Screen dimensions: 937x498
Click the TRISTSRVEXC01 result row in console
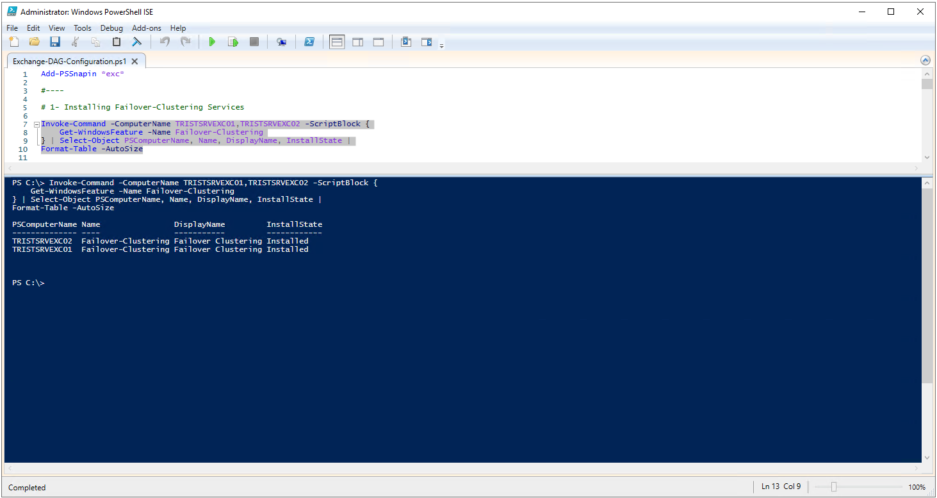click(160, 249)
